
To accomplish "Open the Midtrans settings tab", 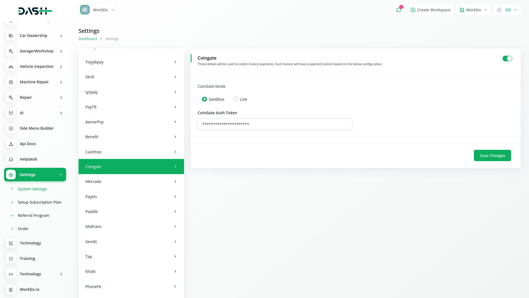I will click(131, 227).
